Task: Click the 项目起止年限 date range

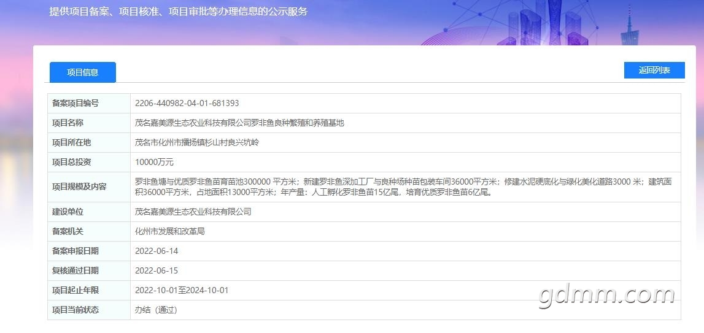Action: coord(182,290)
